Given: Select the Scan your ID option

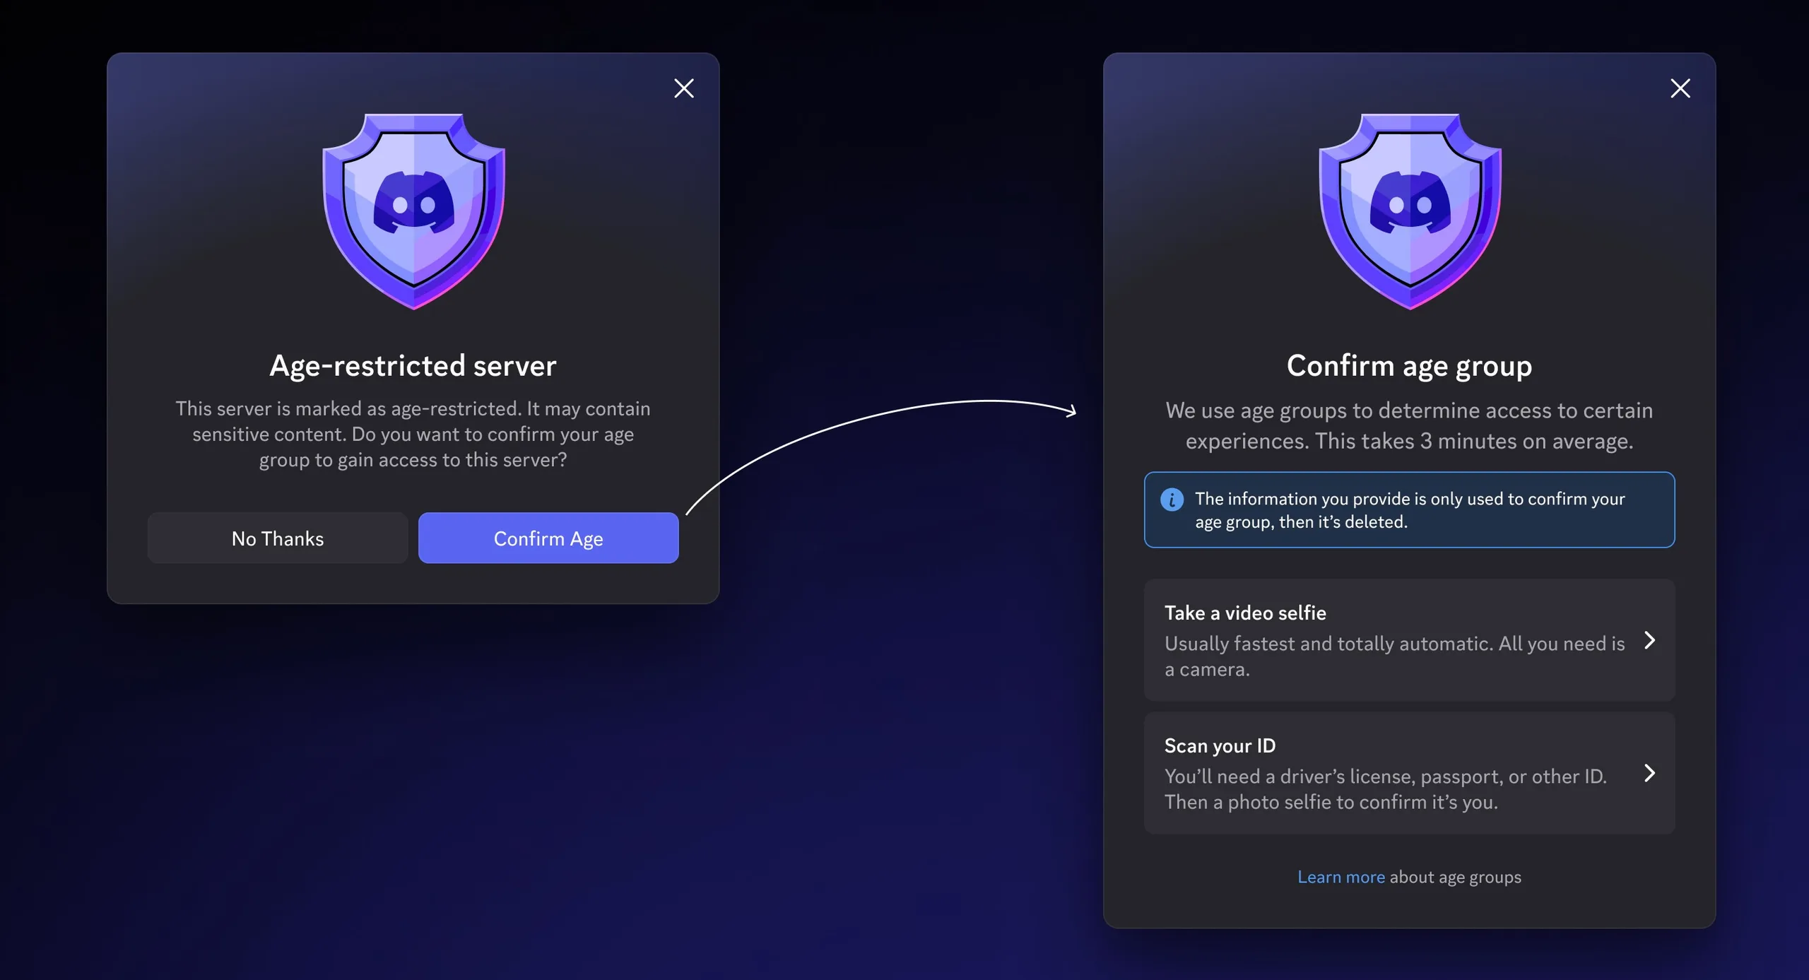Looking at the screenshot, I should 1409,772.
